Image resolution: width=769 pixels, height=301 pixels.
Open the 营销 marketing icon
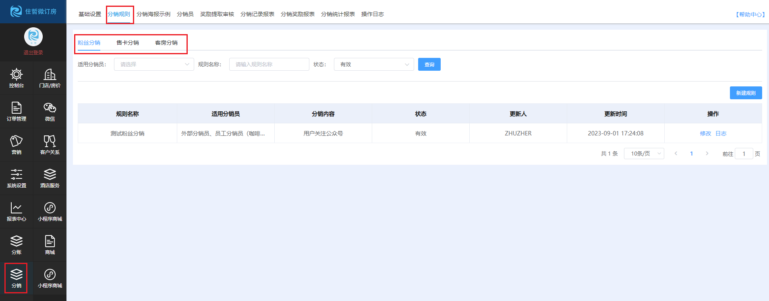17,145
